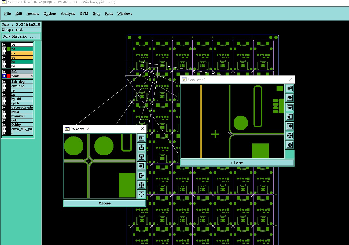The width and height of the screenshot is (349, 245).
Task: Click the Graphic Editor title bar icon
Action: 4,2
